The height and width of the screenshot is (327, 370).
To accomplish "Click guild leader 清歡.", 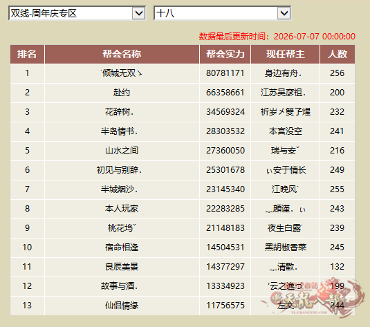I will (284, 267).
